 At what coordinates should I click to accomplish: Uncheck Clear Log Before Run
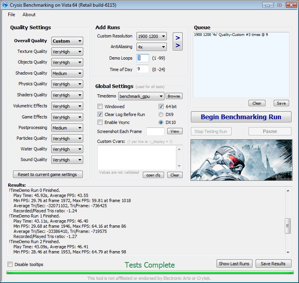[100, 114]
